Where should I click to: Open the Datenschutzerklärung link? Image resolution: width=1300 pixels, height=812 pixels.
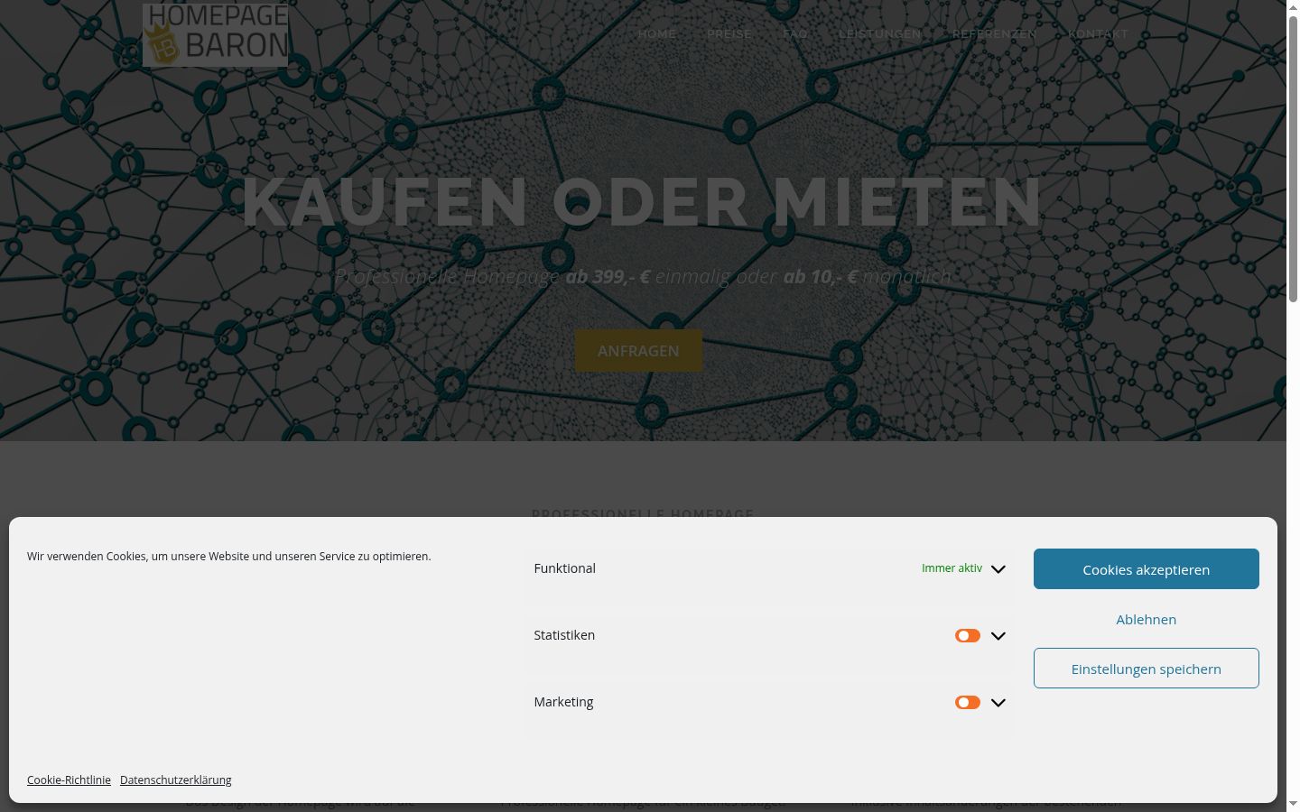coord(176,780)
